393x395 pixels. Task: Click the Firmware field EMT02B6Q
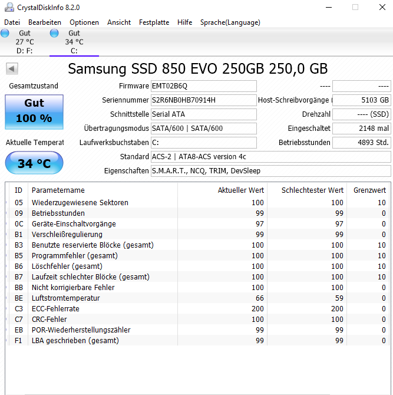[204, 86]
